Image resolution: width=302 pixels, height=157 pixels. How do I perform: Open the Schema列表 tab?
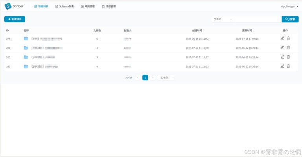click(x=64, y=6)
